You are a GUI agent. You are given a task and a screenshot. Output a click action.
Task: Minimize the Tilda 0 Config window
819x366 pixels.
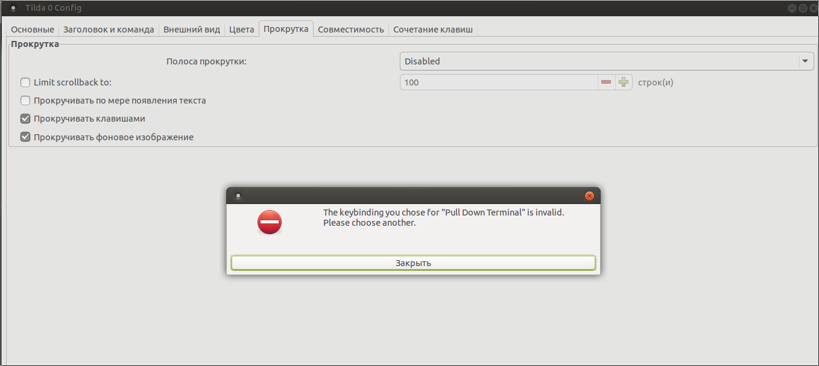point(792,8)
